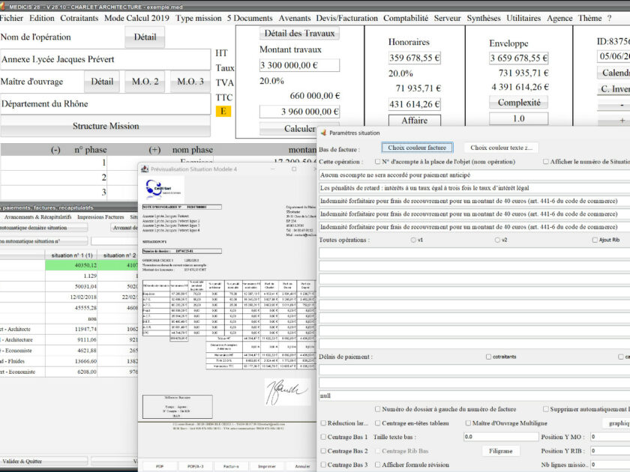
Task: Click Choix couleur texte z... button
Action: tap(502, 148)
